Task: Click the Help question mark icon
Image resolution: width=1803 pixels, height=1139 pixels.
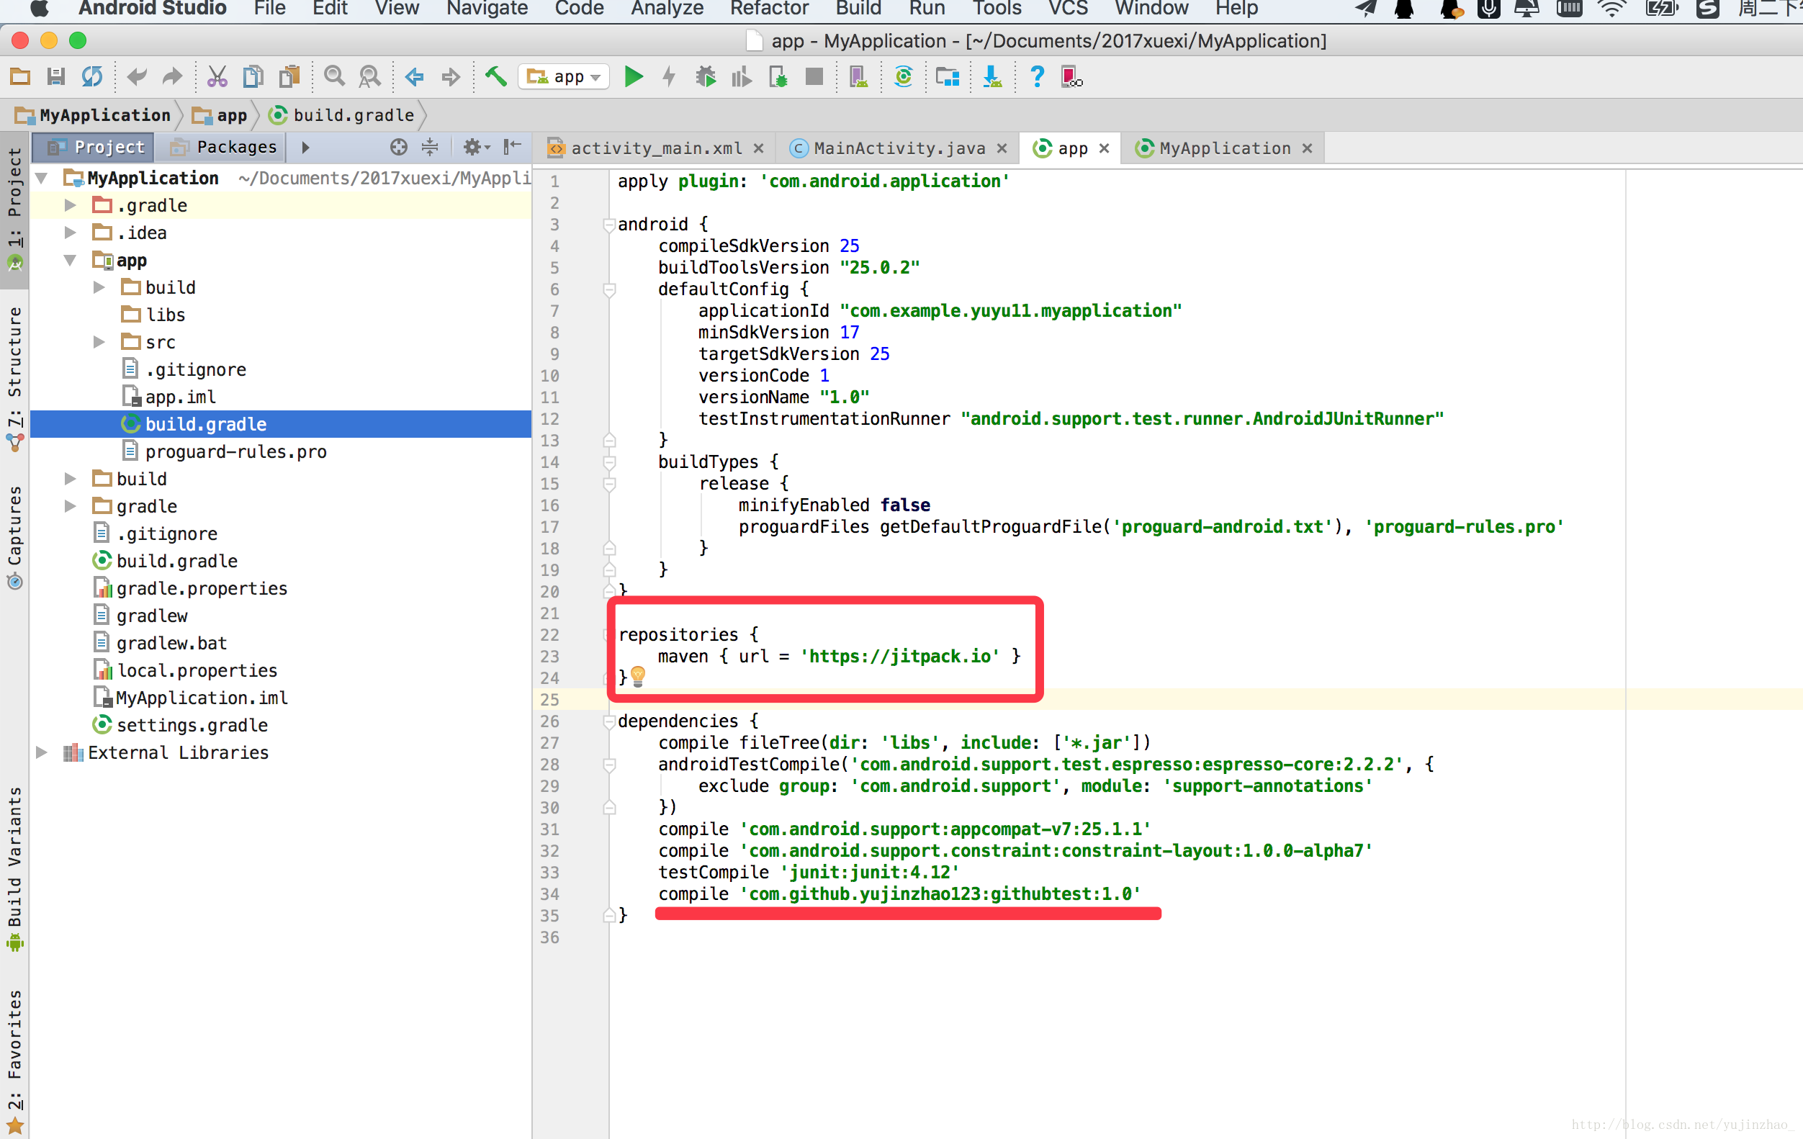Action: point(1037,76)
